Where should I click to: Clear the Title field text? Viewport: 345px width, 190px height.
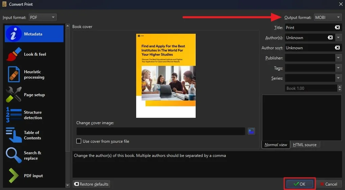(x=337, y=28)
